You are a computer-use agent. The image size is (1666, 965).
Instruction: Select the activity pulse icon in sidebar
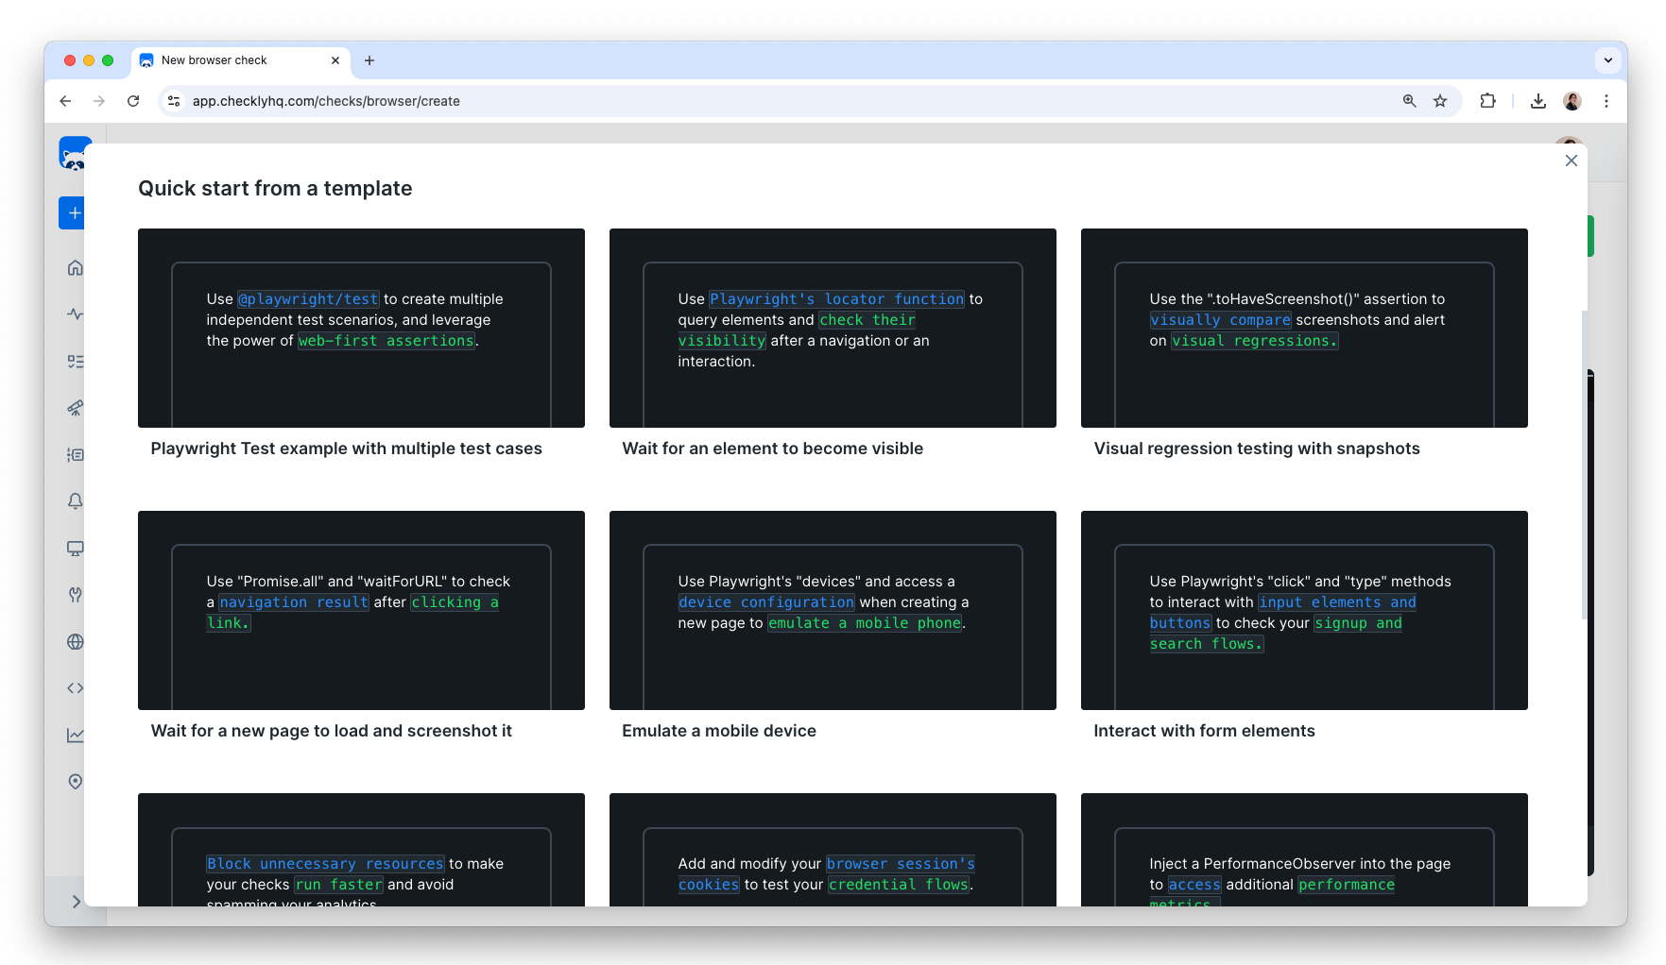(76, 314)
